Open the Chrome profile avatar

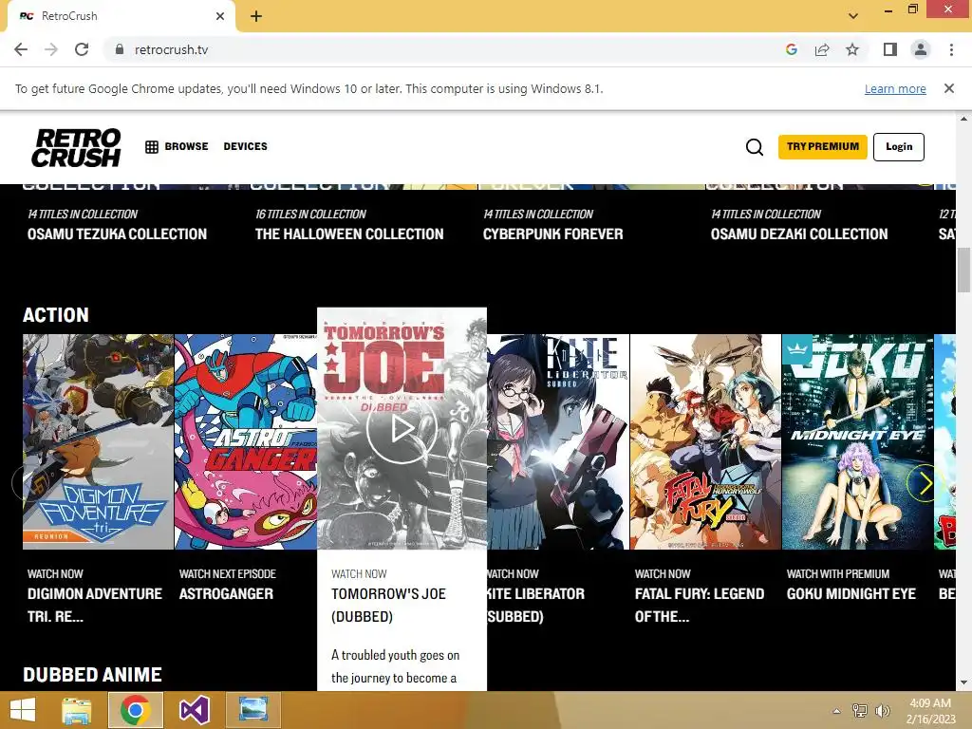[x=921, y=49]
